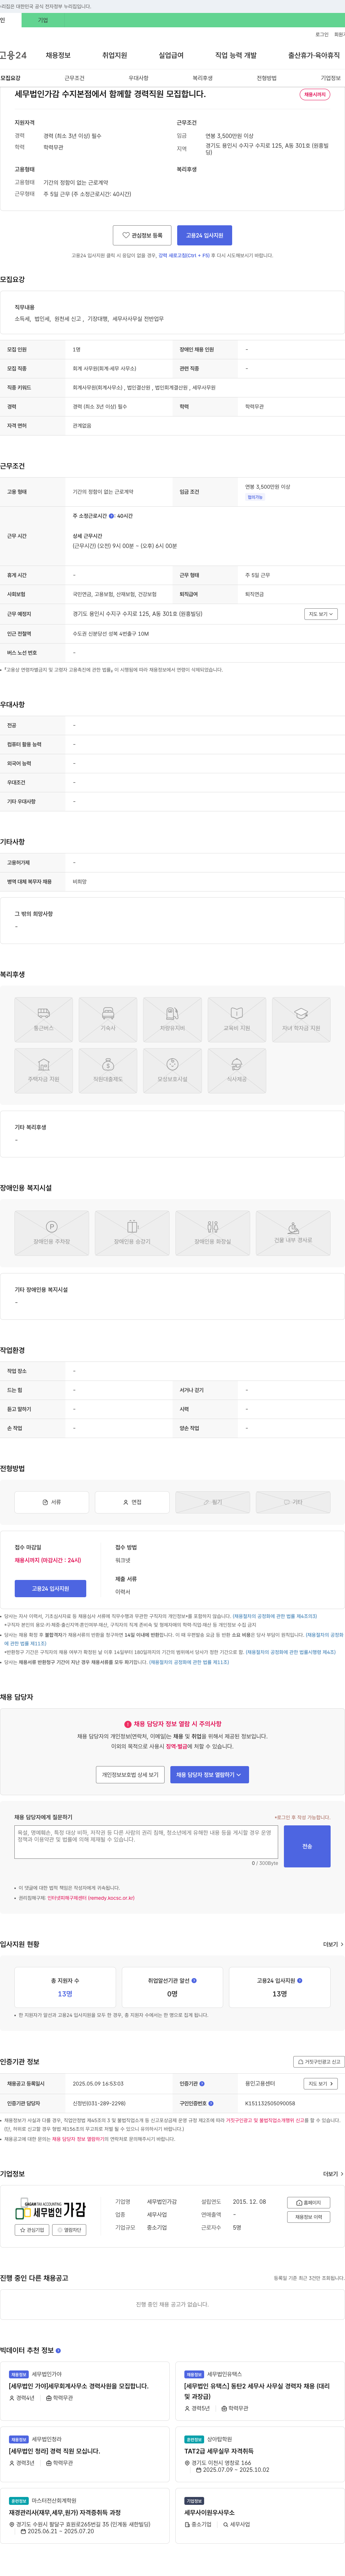This screenshot has height=2576, width=345.
Task: Click the 요보보호시설 welfare icon
Action: pos(172,1070)
